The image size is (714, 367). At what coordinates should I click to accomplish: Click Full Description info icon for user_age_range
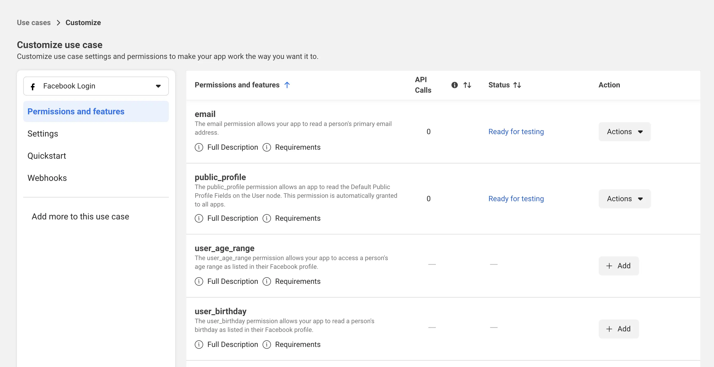click(x=199, y=281)
